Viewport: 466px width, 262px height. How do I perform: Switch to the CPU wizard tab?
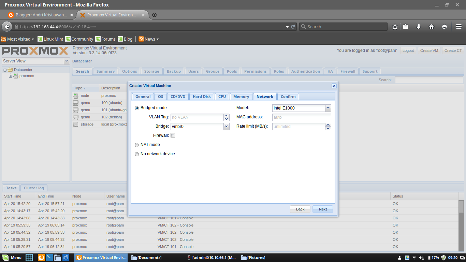coord(222,97)
